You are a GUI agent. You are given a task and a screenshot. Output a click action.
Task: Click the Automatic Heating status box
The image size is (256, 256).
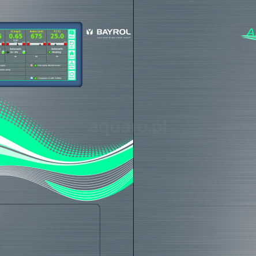[x=57, y=51]
